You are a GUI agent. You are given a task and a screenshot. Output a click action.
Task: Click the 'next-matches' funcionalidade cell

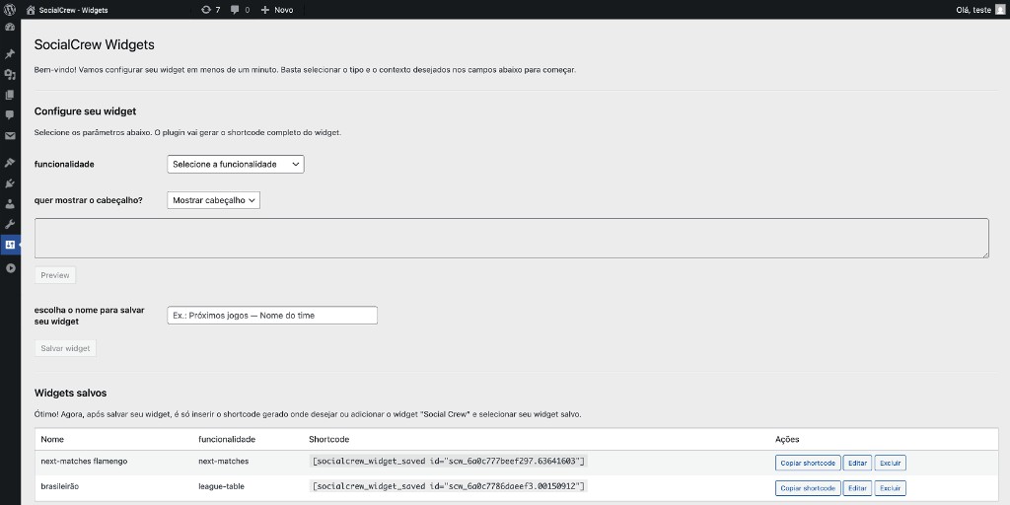click(224, 462)
